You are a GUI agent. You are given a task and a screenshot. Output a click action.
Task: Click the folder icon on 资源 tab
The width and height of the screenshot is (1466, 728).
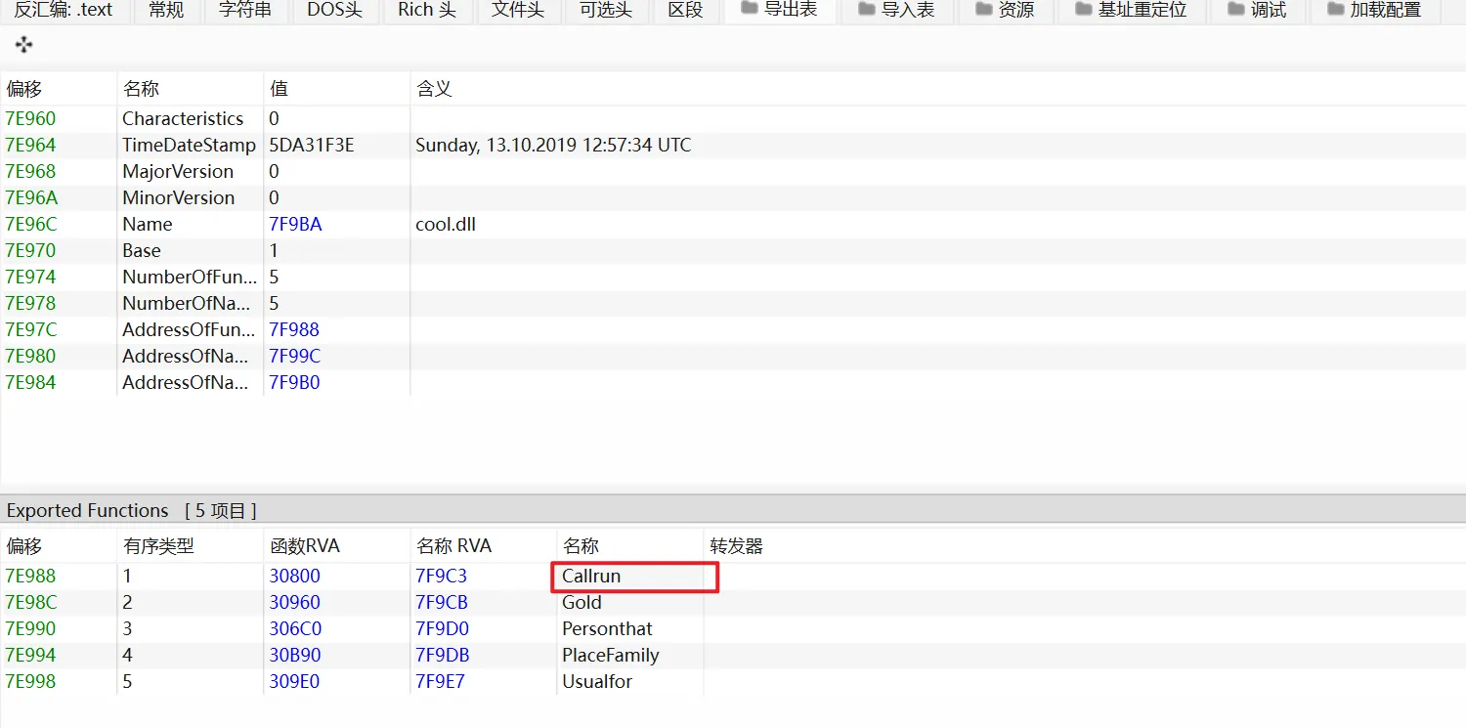(982, 10)
